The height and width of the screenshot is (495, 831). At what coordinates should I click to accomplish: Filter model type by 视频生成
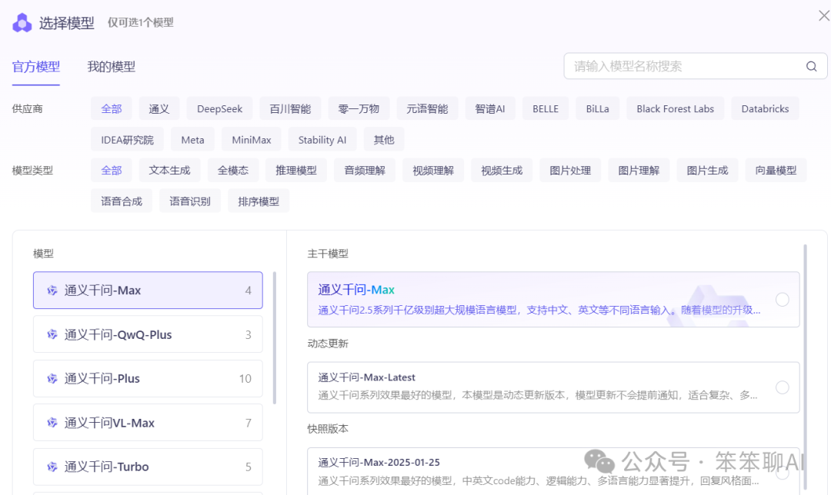(502, 171)
